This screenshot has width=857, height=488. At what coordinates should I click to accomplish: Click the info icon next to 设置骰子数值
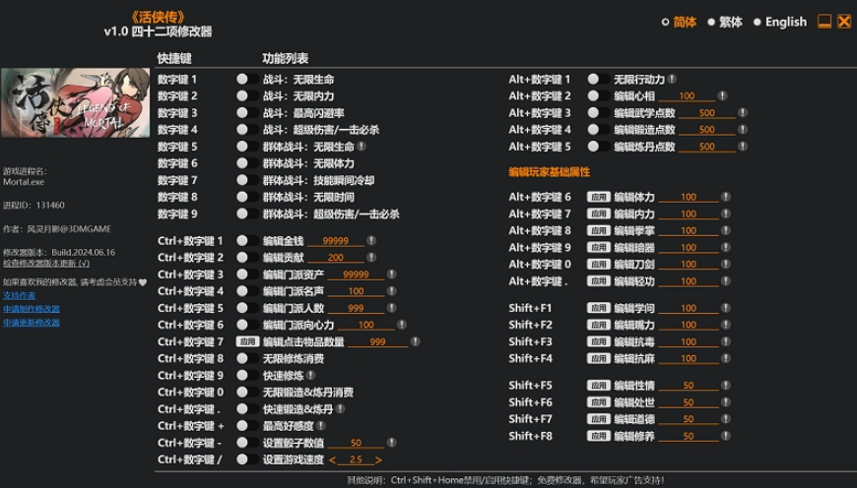click(391, 442)
